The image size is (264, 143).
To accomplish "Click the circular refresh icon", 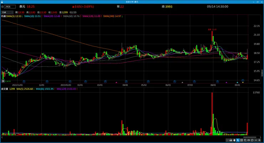I will 252,140.
